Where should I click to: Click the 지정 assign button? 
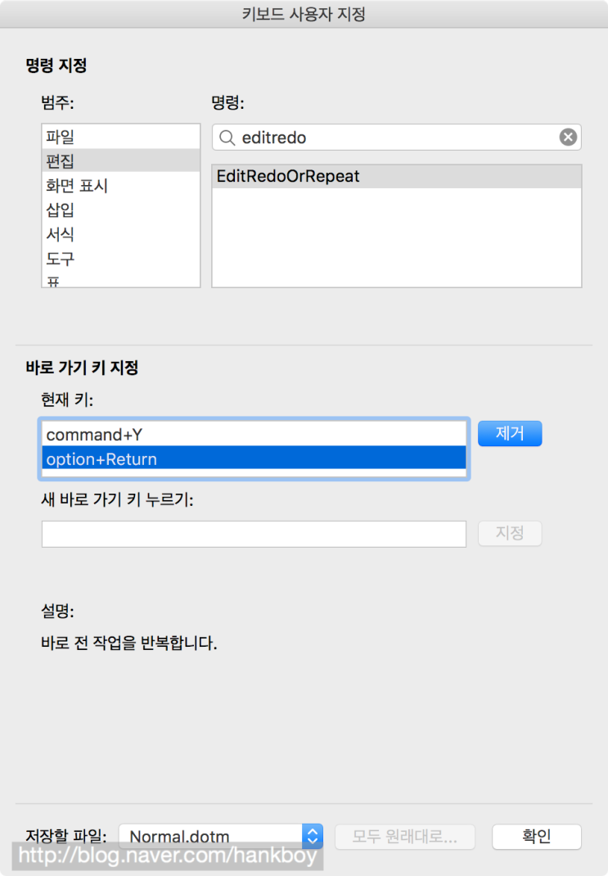[x=510, y=533]
